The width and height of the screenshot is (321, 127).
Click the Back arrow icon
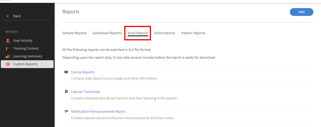coord(8,16)
